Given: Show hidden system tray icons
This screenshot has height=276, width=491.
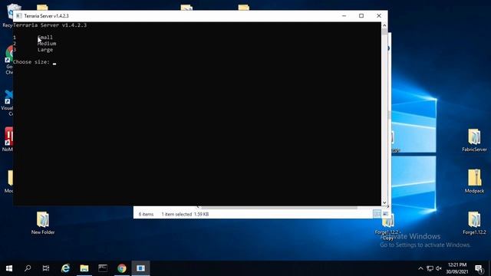Looking at the screenshot, I should coord(420,268).
